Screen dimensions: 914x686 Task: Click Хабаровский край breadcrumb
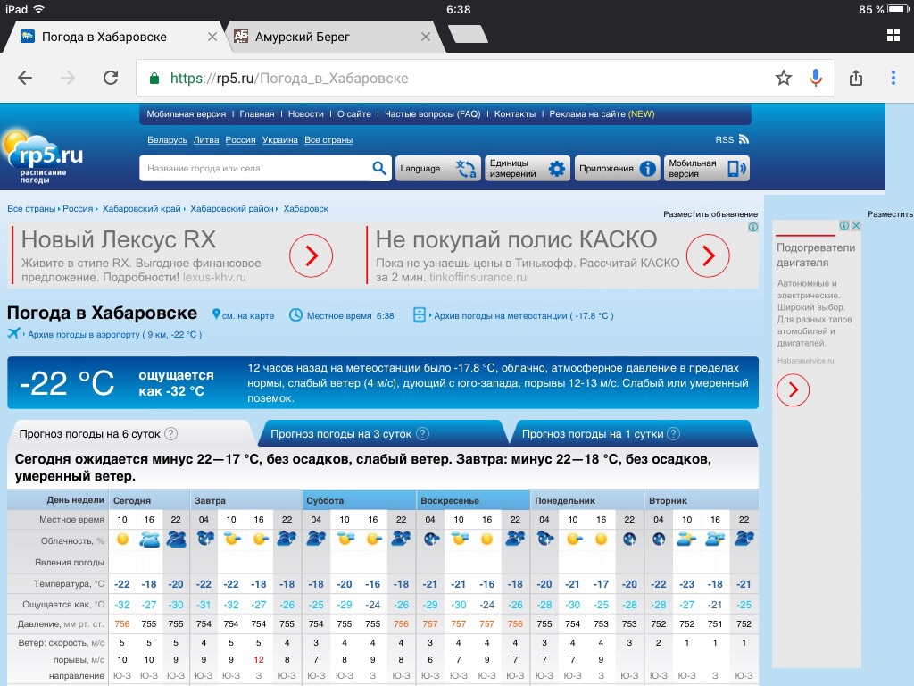142,209
